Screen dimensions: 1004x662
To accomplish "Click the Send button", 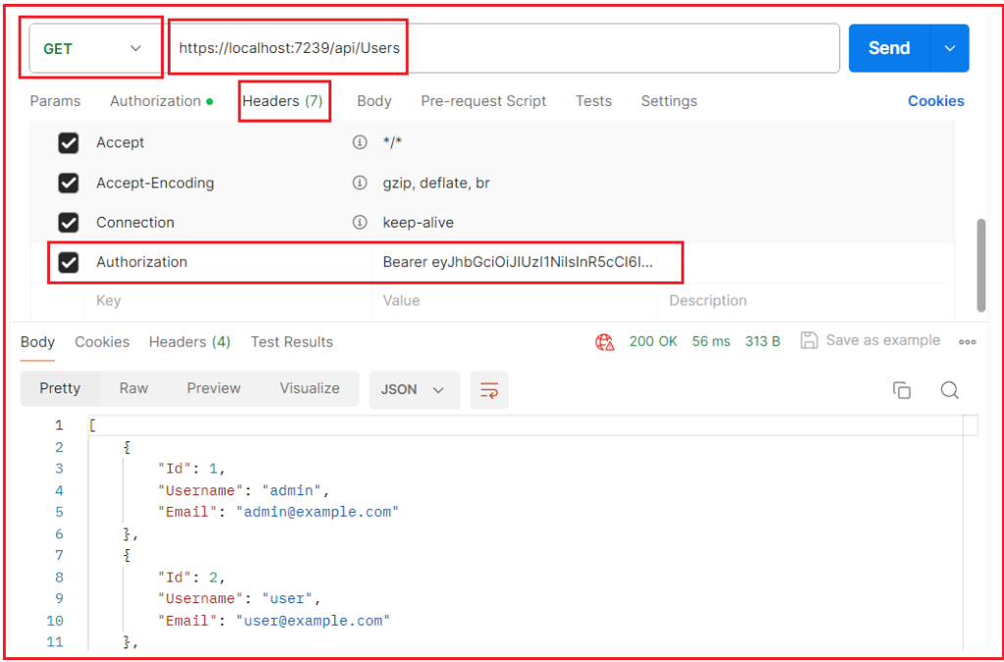I will click(x=888, y=47).
